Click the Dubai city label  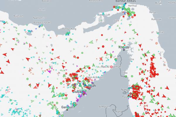77,91
